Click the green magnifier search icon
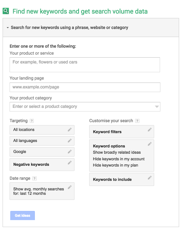Screen dimensions: 185x230 [x=6, y=11]
